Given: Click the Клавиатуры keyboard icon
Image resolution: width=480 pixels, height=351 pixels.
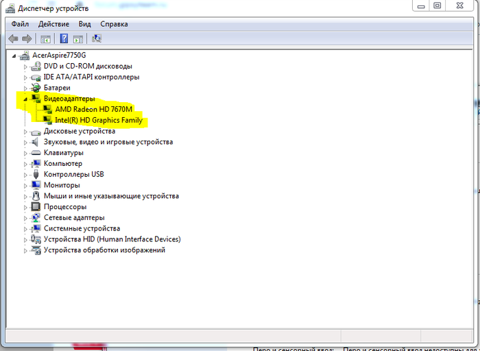Looking at the screenshot, I should tap(36, 153).
